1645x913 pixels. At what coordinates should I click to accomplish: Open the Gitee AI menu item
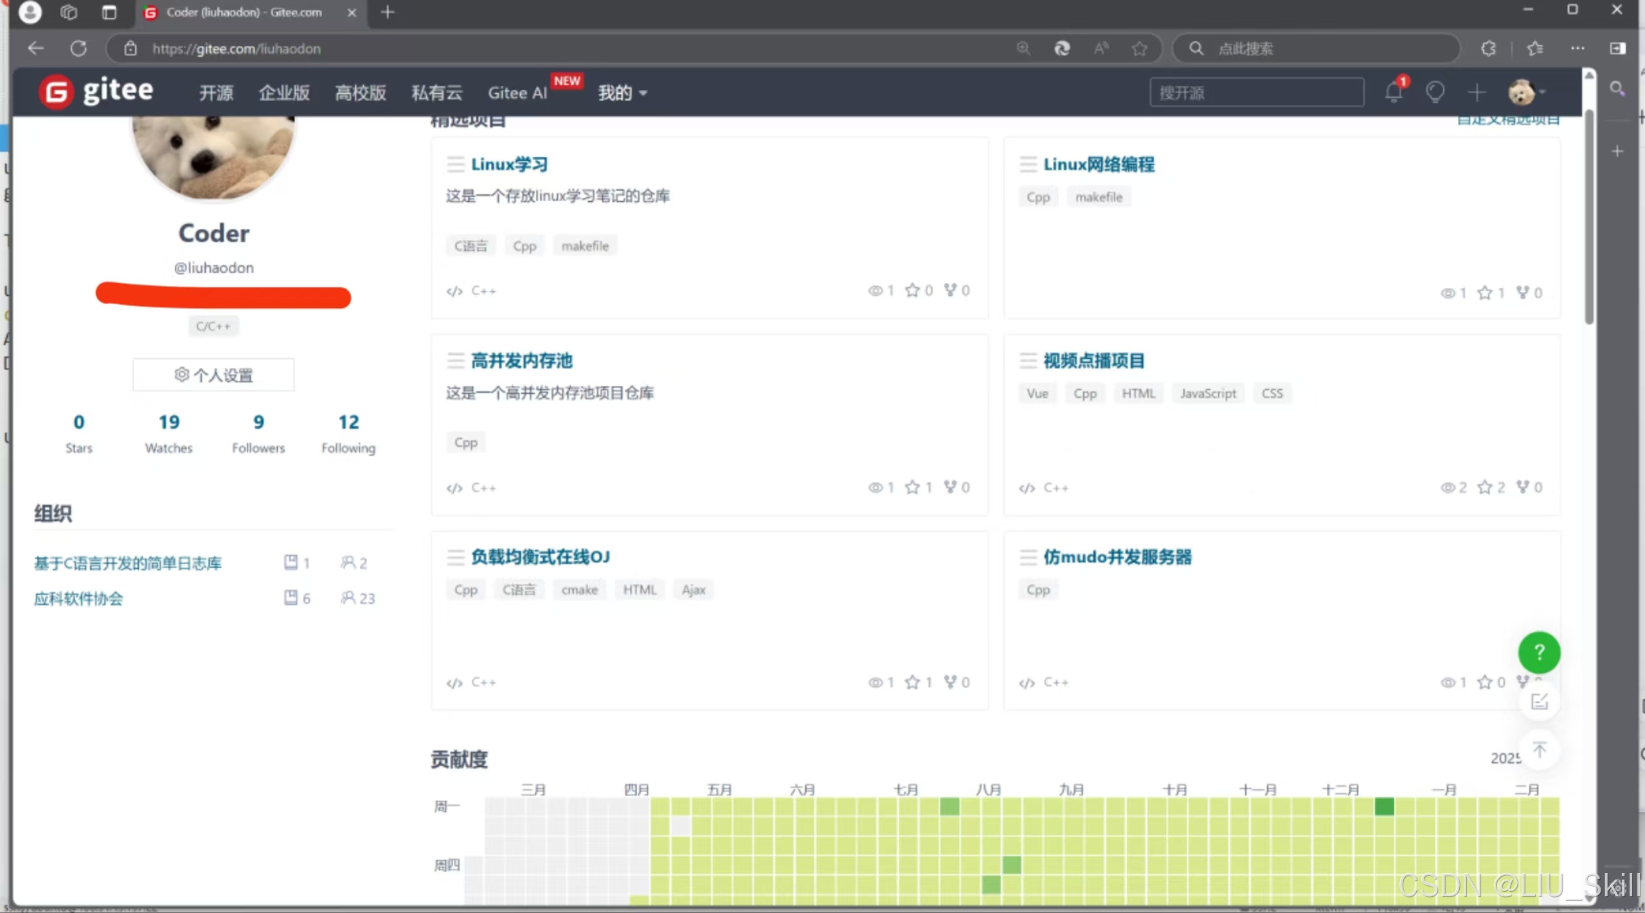tap(517, 93)
